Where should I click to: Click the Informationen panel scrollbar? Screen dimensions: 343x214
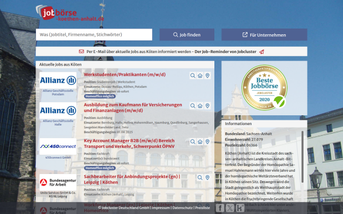[x=302, y=157]
